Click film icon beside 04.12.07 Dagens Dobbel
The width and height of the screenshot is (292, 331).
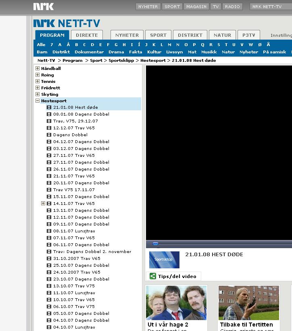49,141
